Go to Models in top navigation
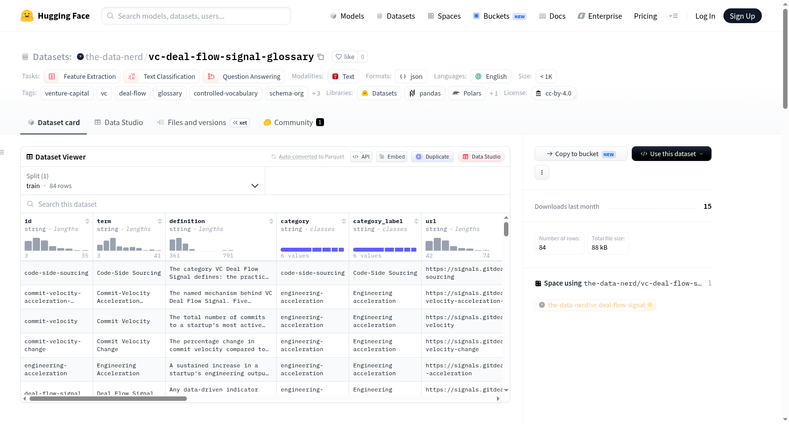Image resolution: width=789 pixels, height=424 pixels. (347, 16)
